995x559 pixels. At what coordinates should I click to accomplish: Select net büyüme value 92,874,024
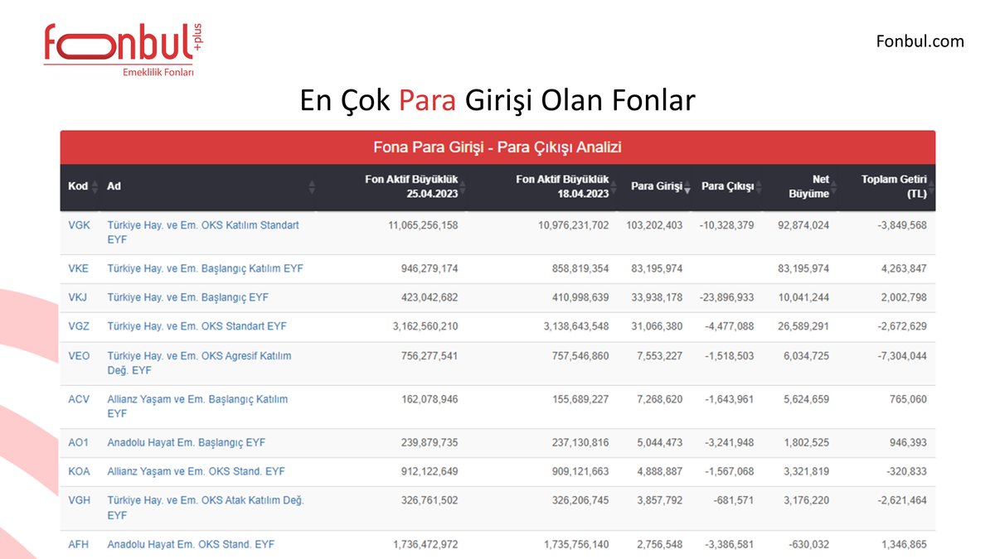point(803,225)
